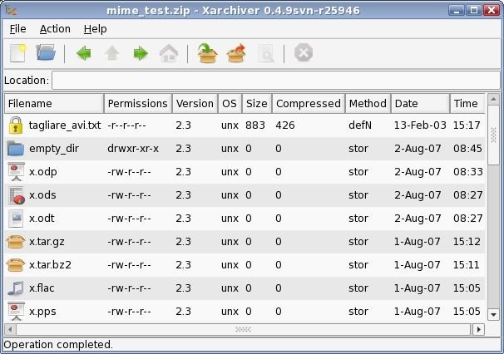Select the x.tar.gz filename
The height and width of the screenshot is (354, 504).
(47, 242)
